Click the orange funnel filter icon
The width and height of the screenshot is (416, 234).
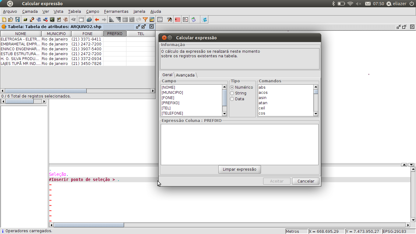tap(145, 20)
